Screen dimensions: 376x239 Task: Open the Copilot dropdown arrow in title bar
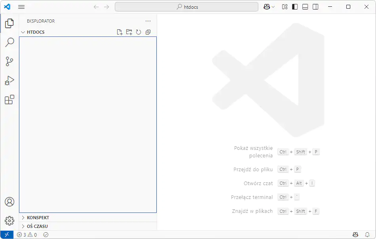tap(273, 7)
